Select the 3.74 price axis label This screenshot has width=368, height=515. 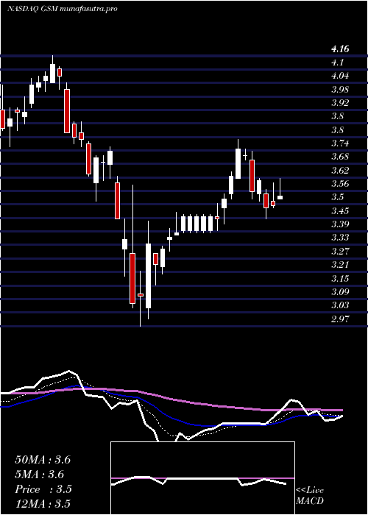340,143
